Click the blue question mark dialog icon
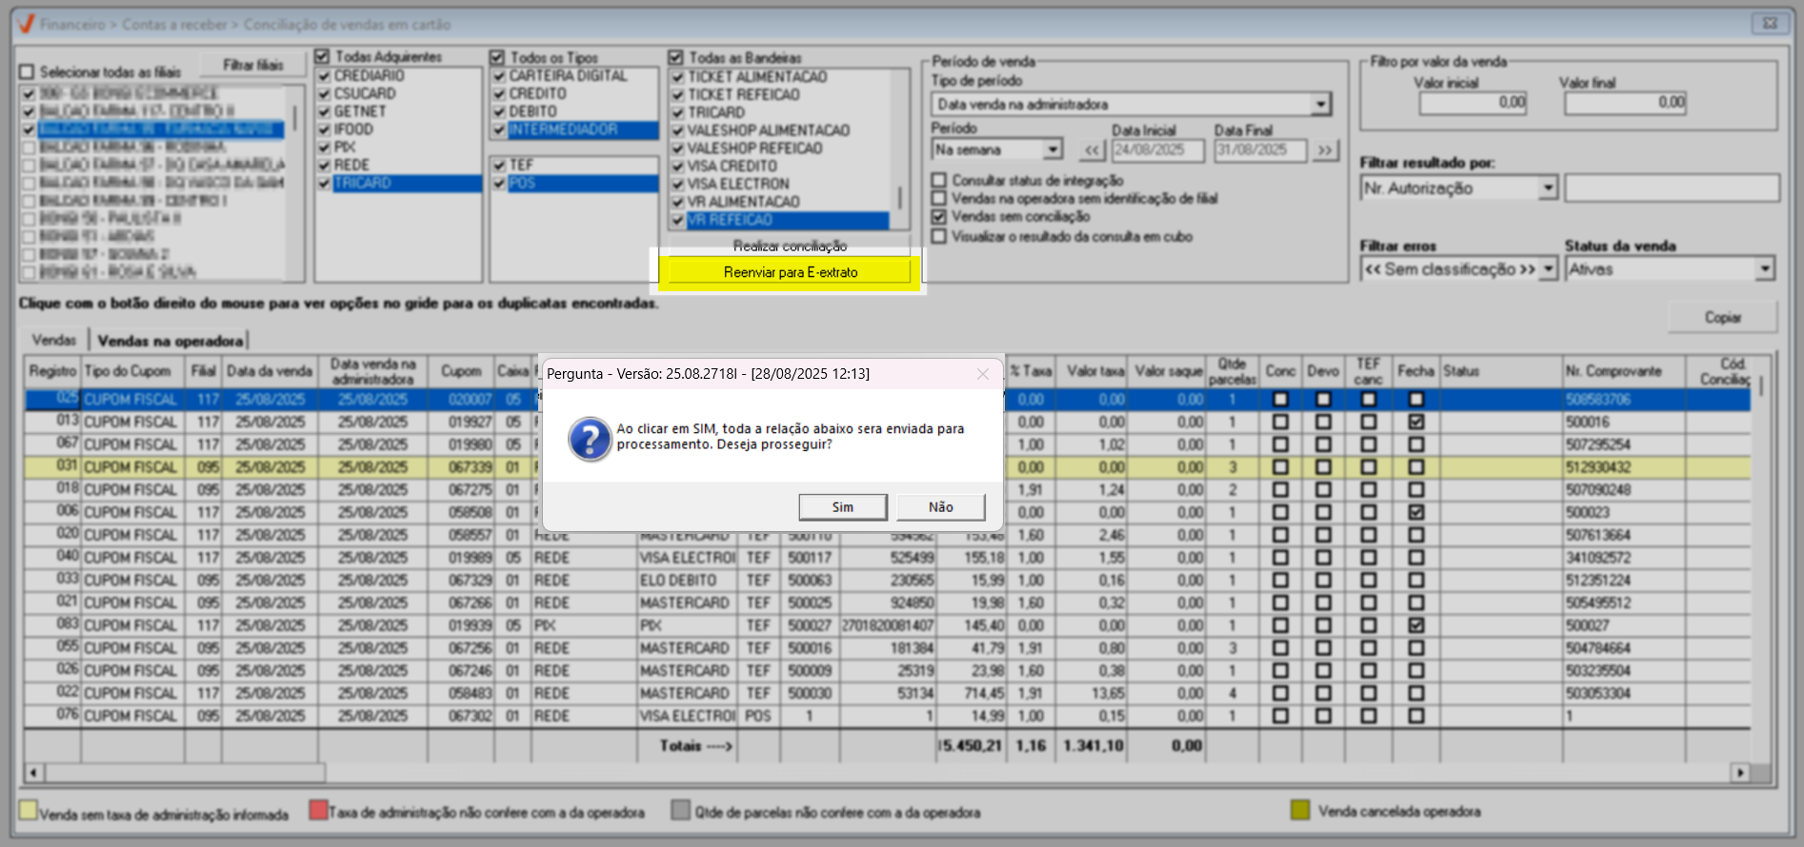The width and height of the screenshot is (1804, 847). click(590, 439)
